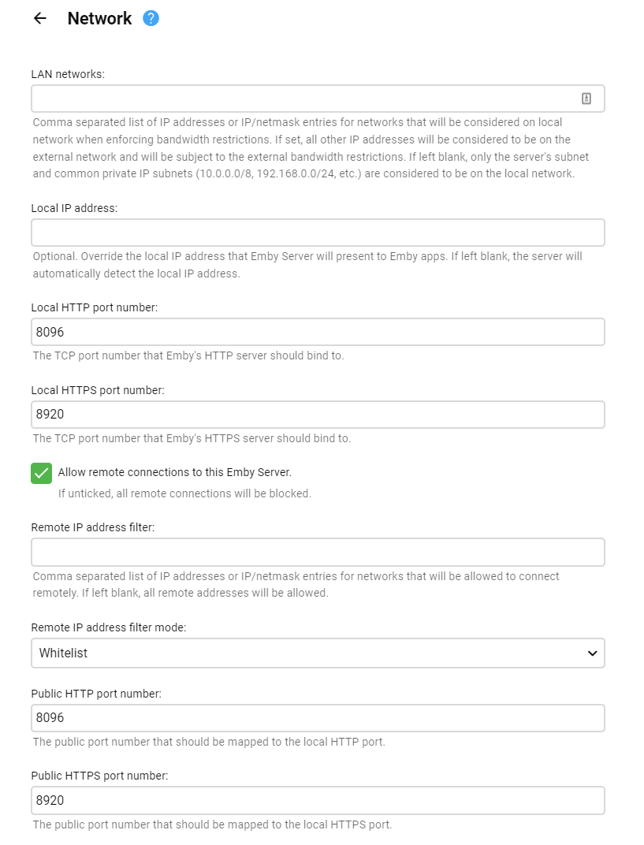Click into the Local IP address field

(x=318, y=233)
